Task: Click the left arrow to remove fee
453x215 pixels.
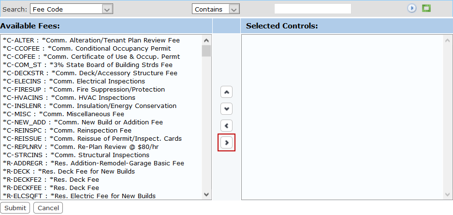Action: point(227,126)
